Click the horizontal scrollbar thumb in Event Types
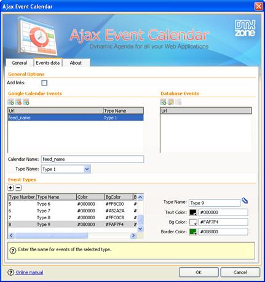The height and width of the screenshot is (282, 265). point(51,235)
